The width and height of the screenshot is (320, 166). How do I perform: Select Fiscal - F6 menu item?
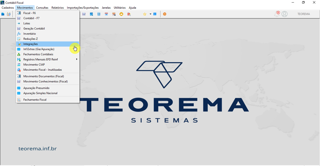point(47,13)
